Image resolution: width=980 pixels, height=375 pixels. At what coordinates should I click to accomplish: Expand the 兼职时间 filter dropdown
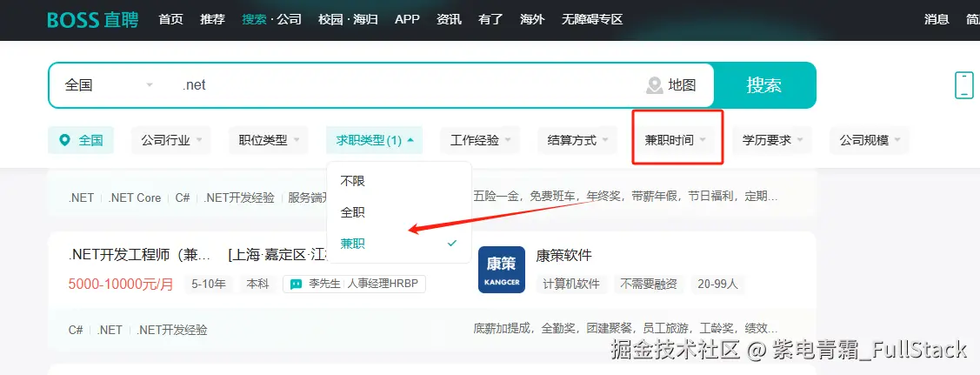coord(675,140)
